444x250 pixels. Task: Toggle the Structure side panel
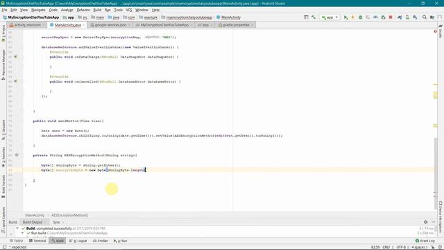coord(3,130)
